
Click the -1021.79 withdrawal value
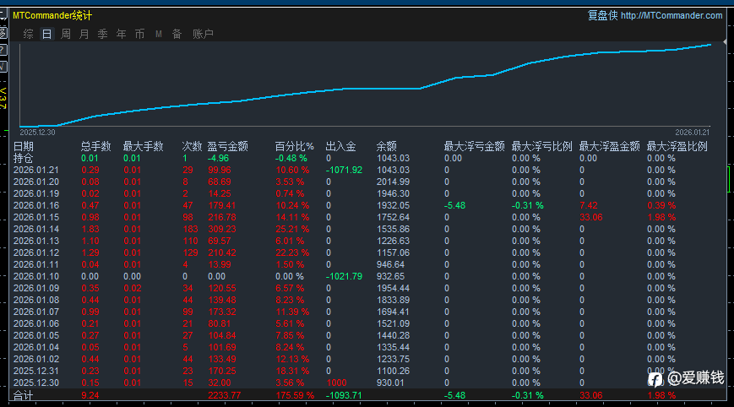(344, 276)
